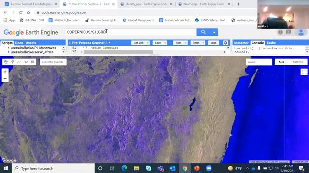Zoom out on the map
The image size is (309, 173).
(x=5, y=79)
